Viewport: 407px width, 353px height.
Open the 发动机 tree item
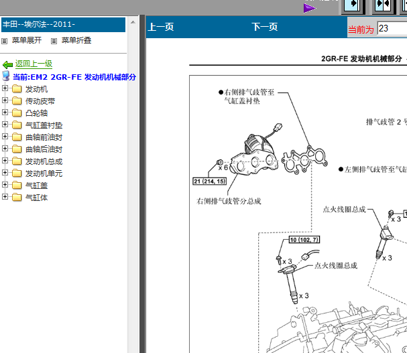(36, 89)
